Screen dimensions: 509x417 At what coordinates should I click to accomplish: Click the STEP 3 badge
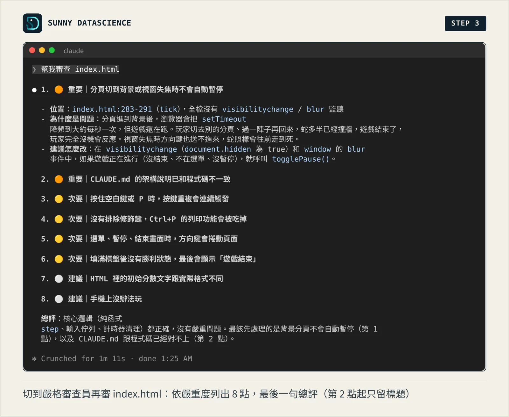click(465, 23)
